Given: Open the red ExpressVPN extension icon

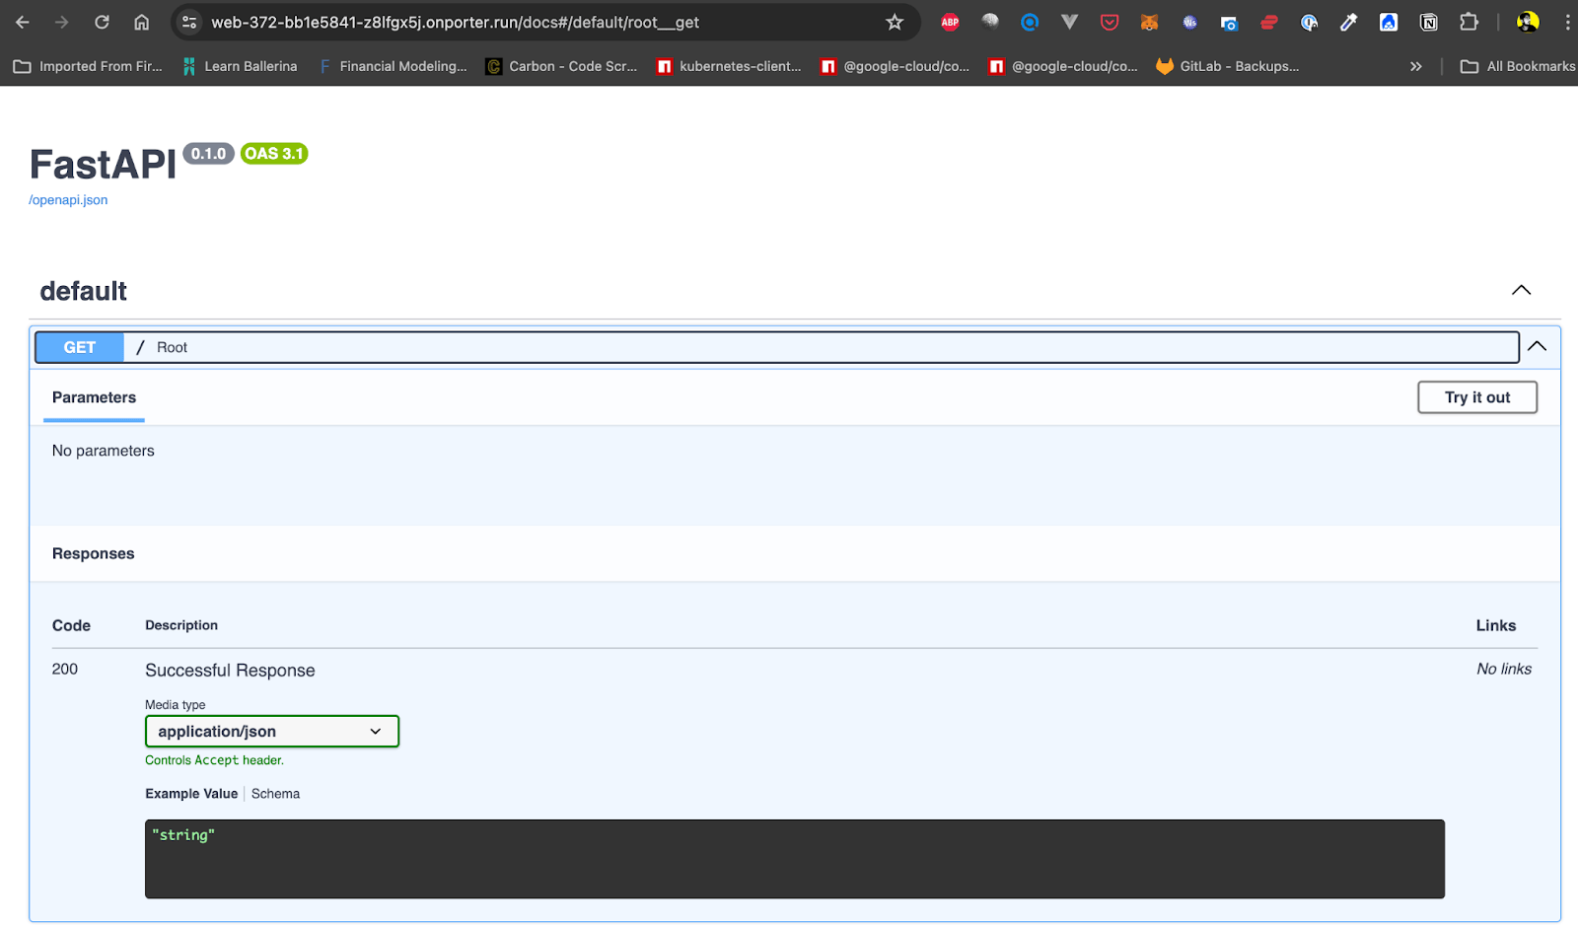Looking at the screenshot, I should [1269, 22].
